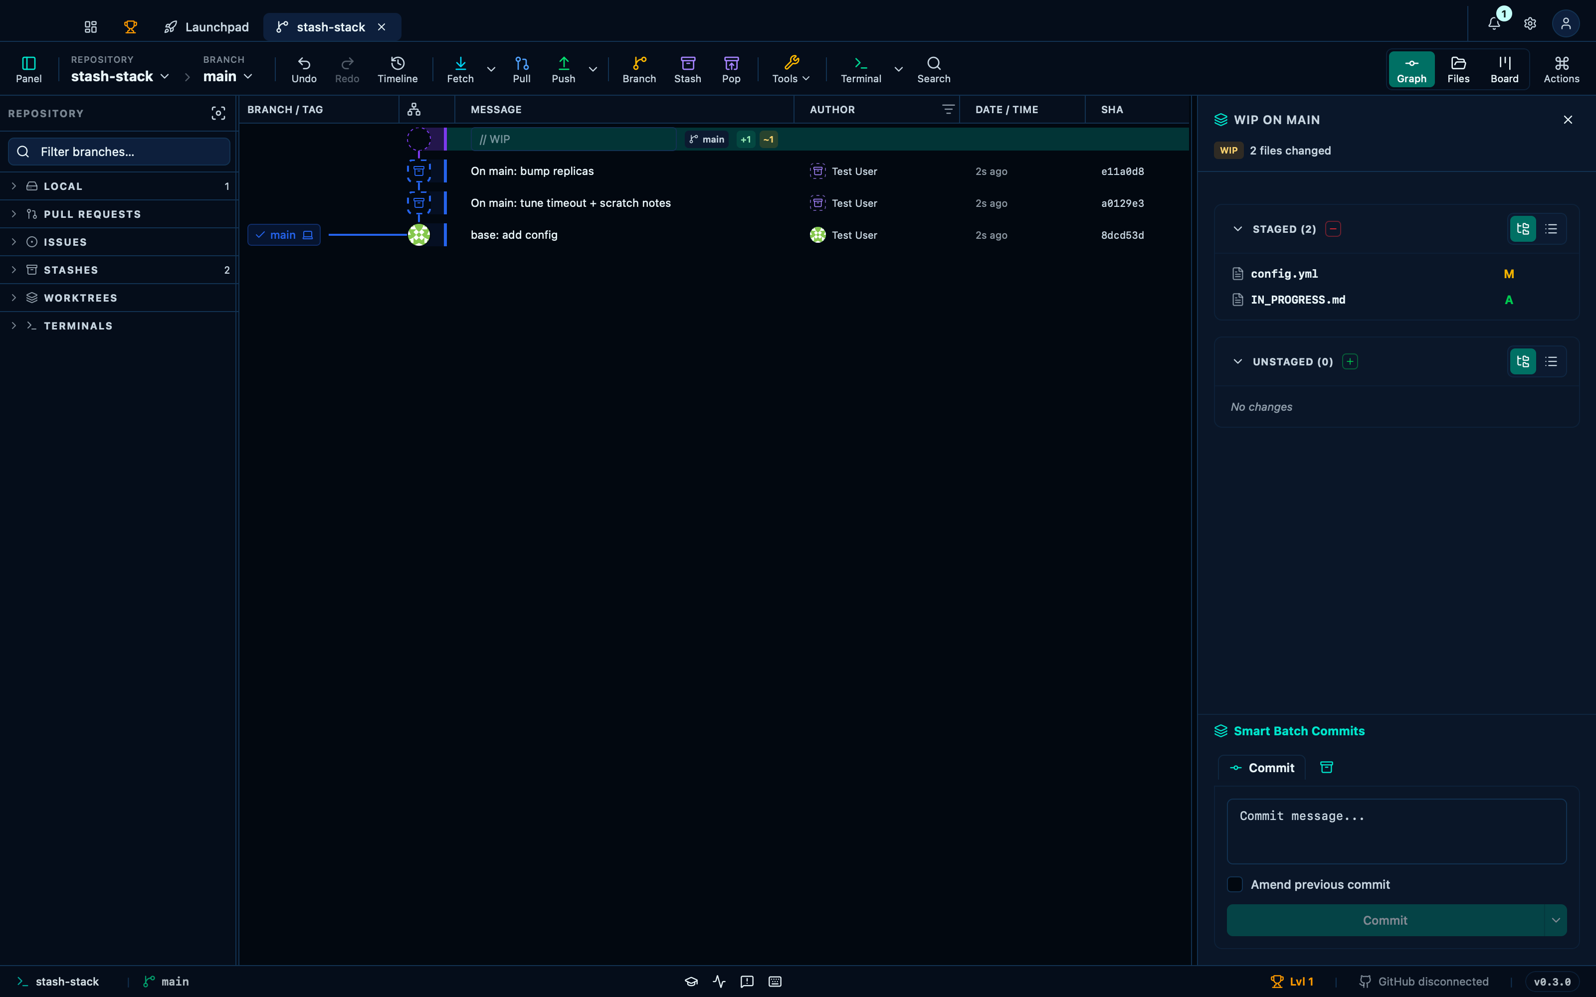Open the Terminal options arrow
This screenshot has height=997, width=1596.
(898, 69)
